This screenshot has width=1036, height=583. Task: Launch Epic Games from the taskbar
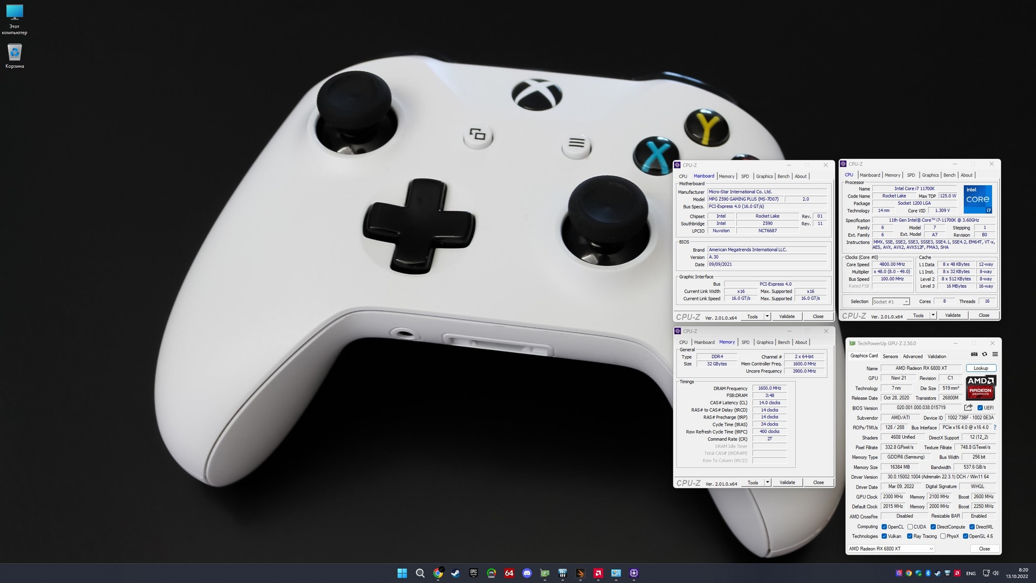point(474,573)
